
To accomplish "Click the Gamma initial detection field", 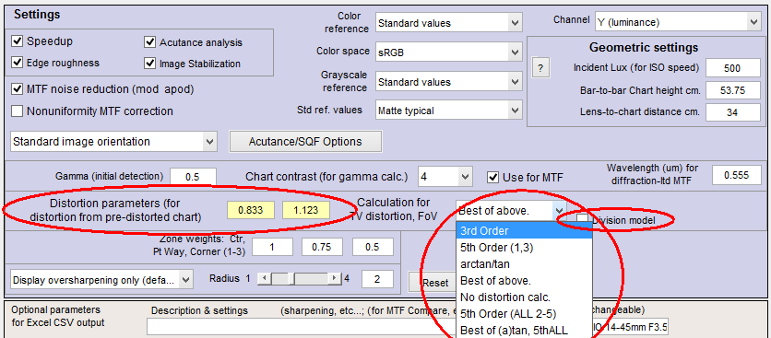I will (194, 177).
